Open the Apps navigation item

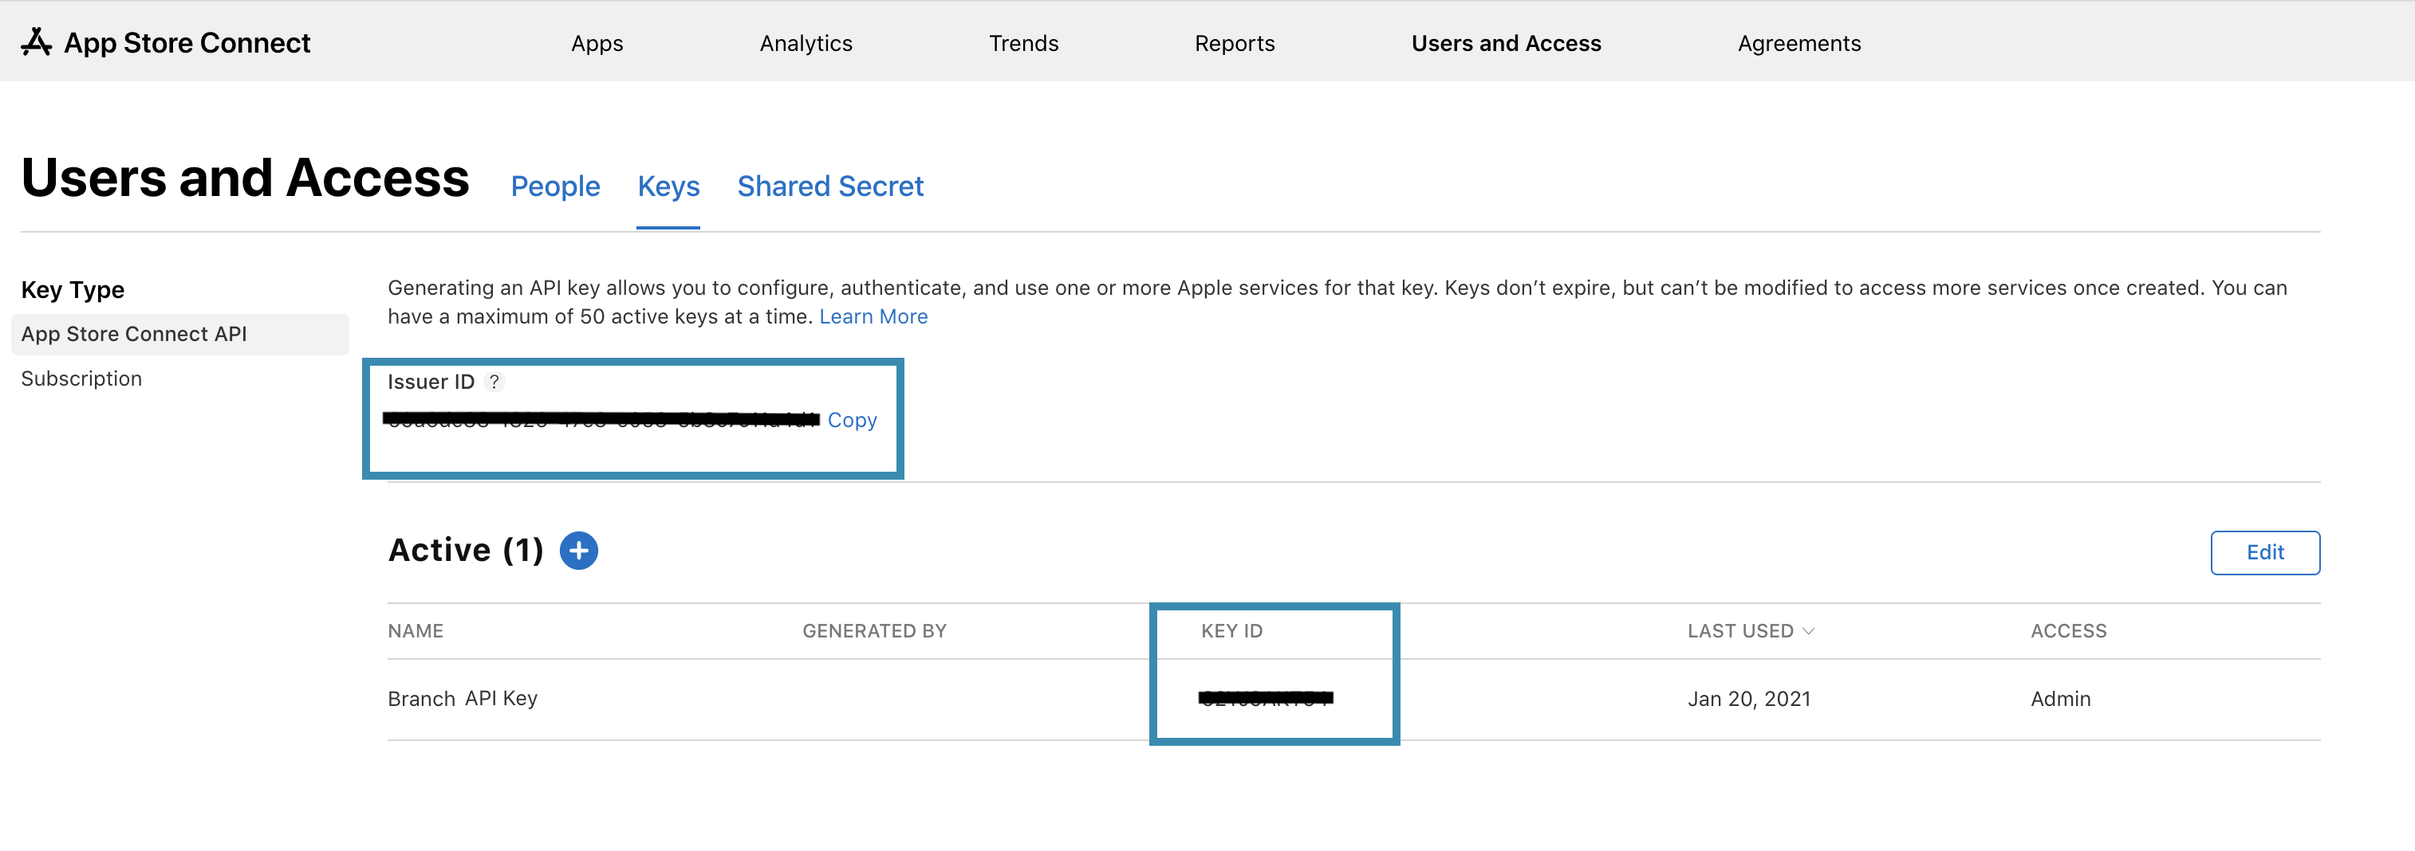click(x=597, y=43)
